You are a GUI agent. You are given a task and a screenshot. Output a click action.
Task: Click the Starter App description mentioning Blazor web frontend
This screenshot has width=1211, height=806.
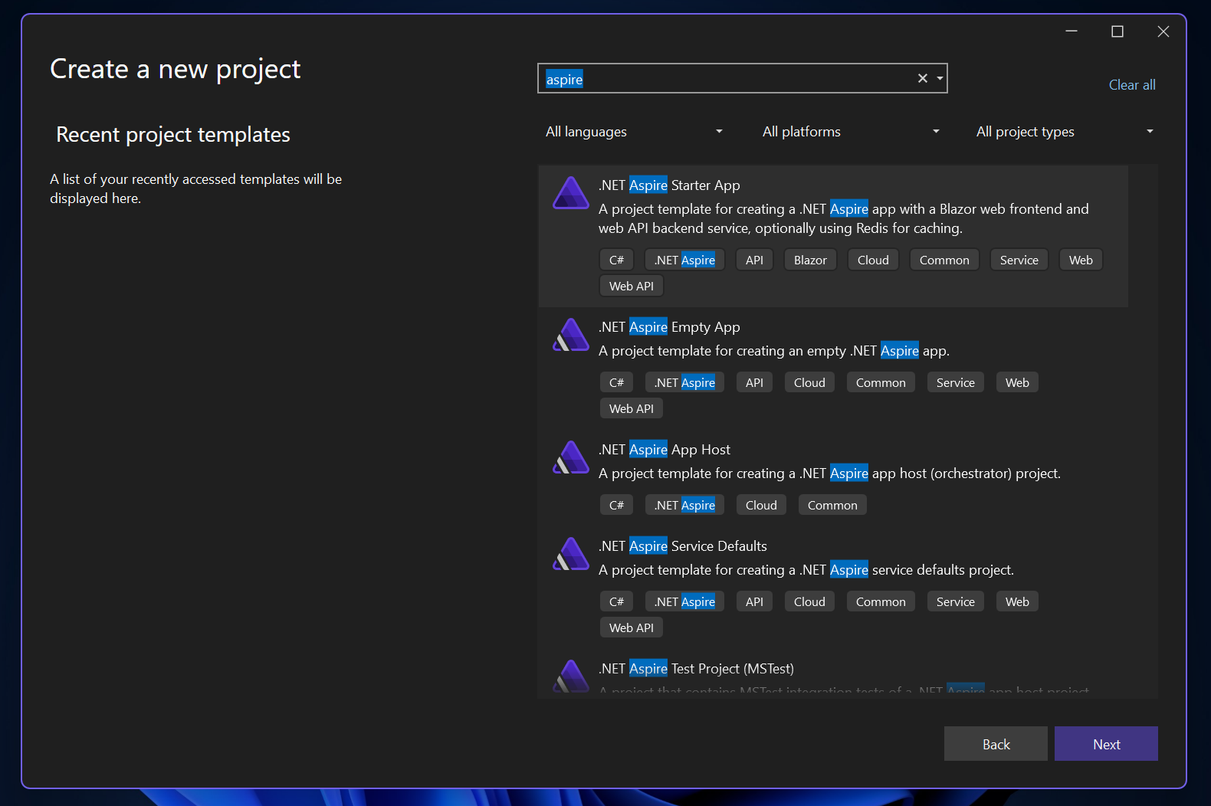844,218
